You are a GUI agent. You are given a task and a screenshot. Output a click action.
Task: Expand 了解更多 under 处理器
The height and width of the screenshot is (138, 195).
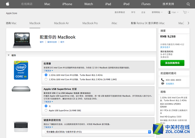click(48, 71)
